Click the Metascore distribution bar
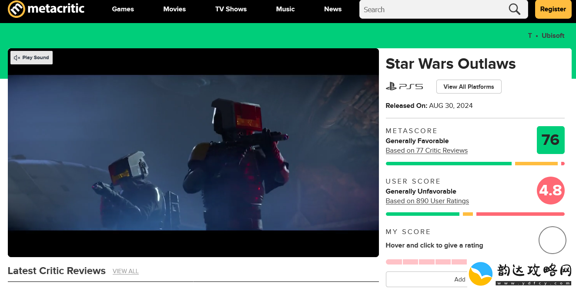576x288 pixels. [475, 164]
